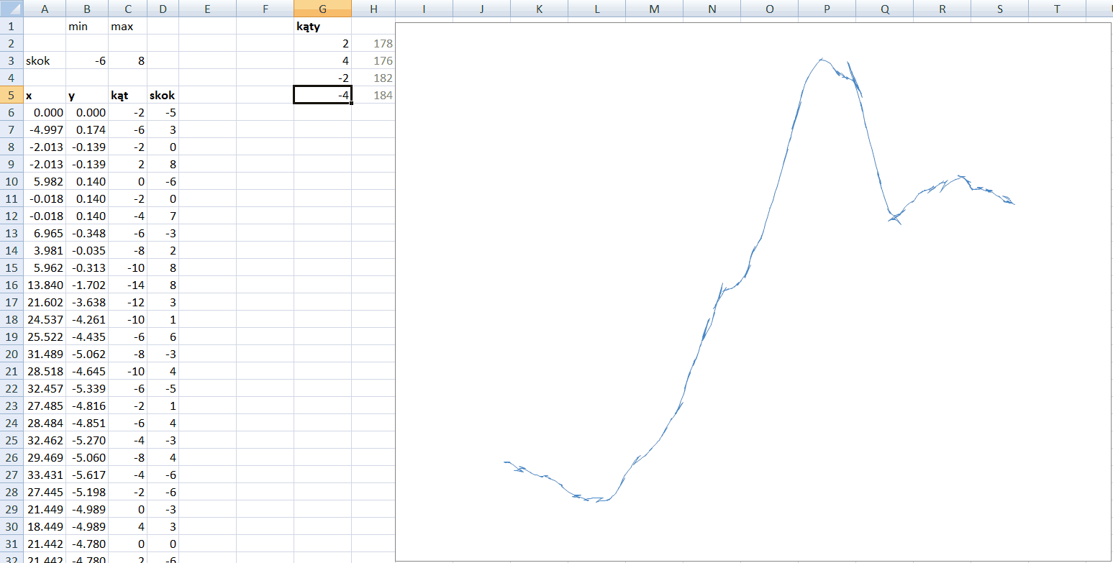Viewport: 1113px width, 563px height.
Task: Select cell B16 with value -1.702
Action: point(87,285)
